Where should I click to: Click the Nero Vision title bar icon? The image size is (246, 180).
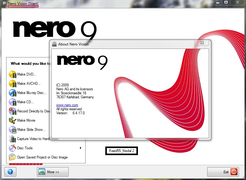coord(4,3)
